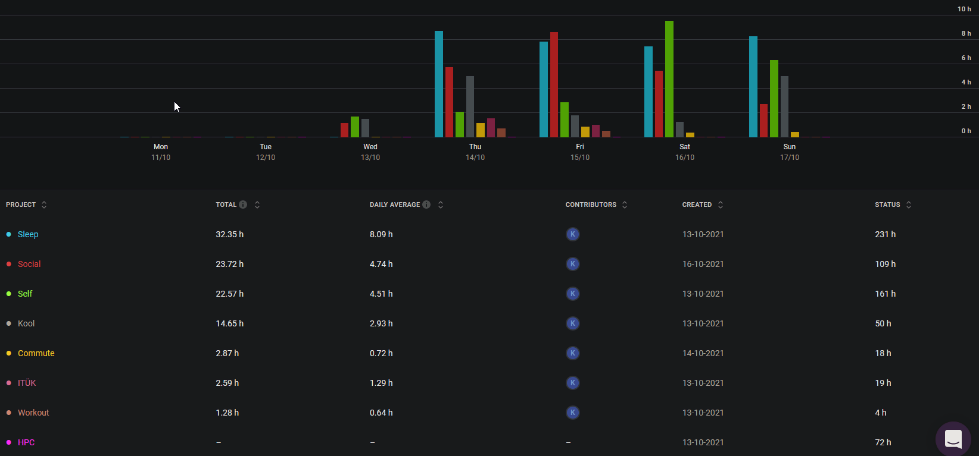979x456 pixels.
Task: Click the grey Kool bar on Sunday
Action: (x=784, y=106)
